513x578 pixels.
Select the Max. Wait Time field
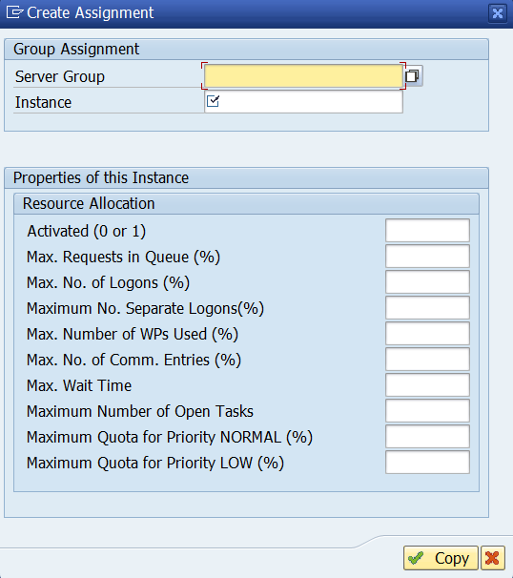click(427, 385)
